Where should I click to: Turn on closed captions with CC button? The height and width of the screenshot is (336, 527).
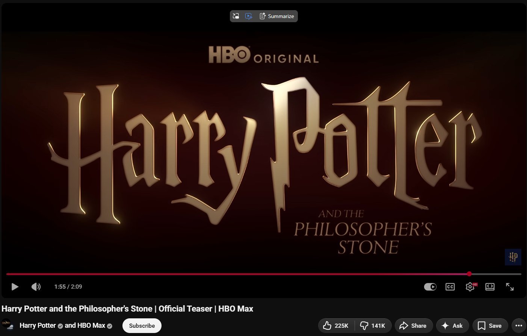[x=450, y=287]
